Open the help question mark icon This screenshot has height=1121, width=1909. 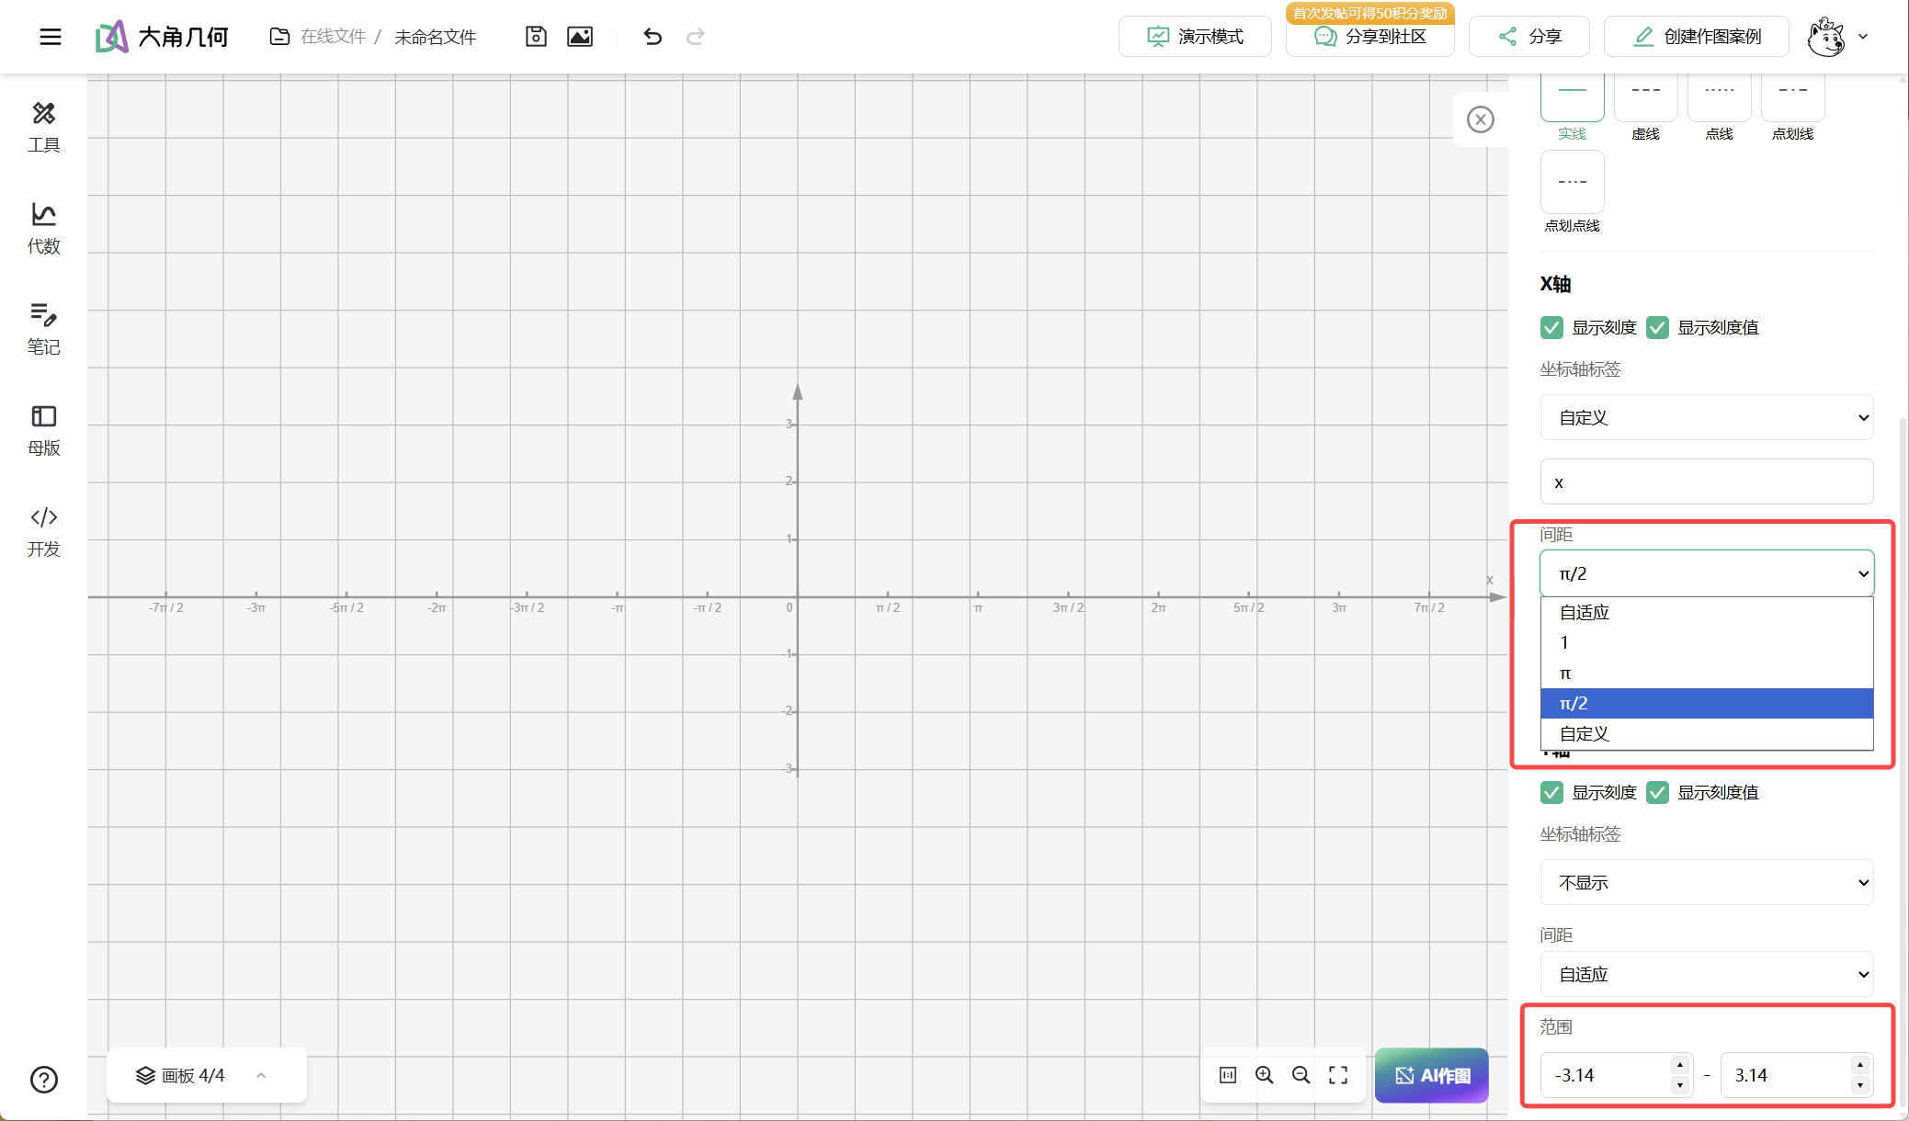click(44, 1080)
